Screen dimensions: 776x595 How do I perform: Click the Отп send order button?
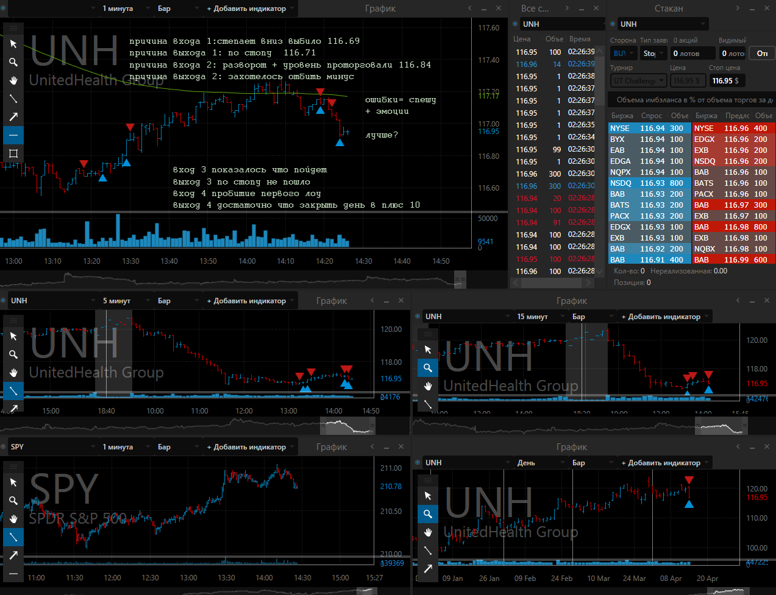tap(762, 54)
